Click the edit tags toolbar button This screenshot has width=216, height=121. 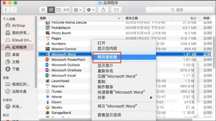[x=116, y=10]
